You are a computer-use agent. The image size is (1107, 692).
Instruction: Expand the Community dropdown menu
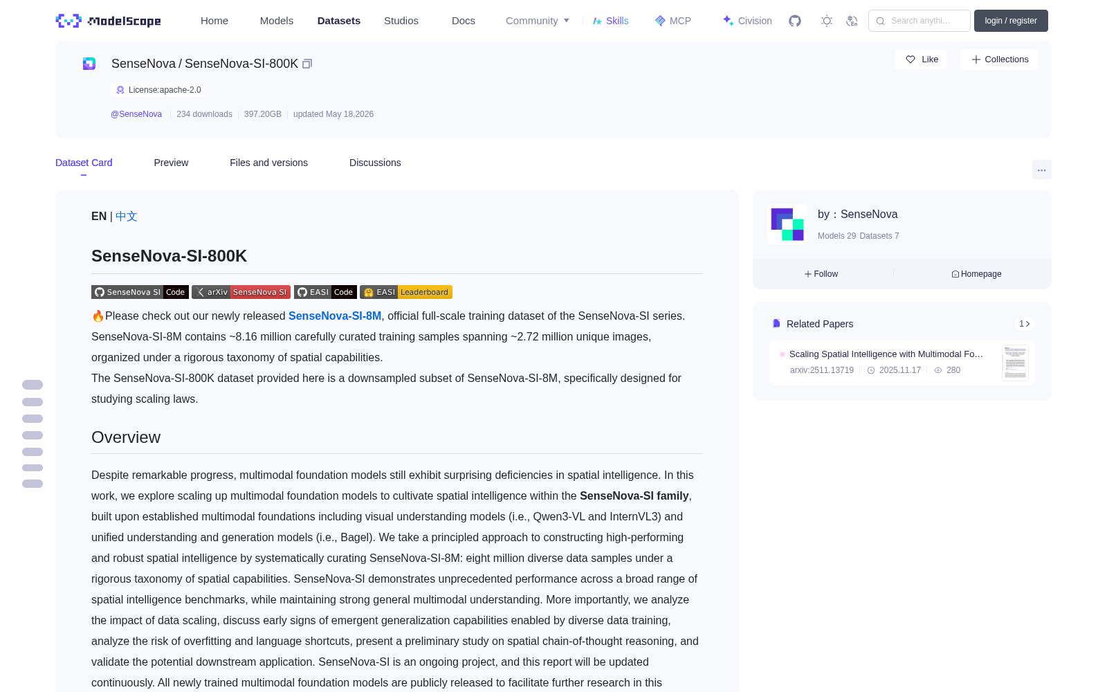coord(538,21)
